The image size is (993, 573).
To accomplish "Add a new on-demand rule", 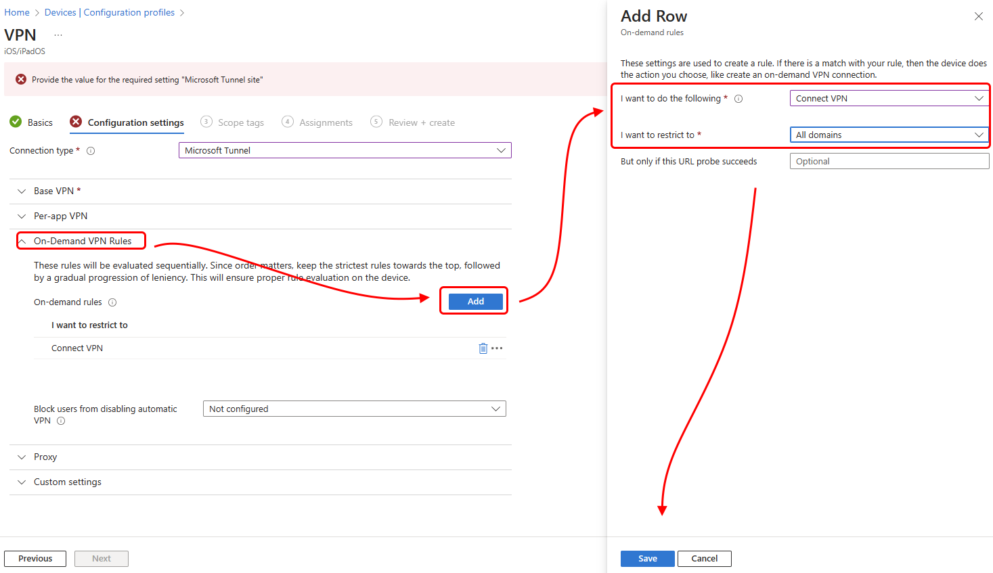I will point(474,300).
